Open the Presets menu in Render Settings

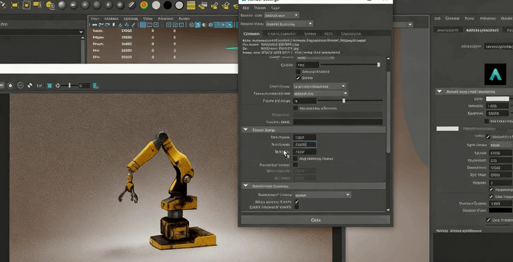(x=260, y=8)
